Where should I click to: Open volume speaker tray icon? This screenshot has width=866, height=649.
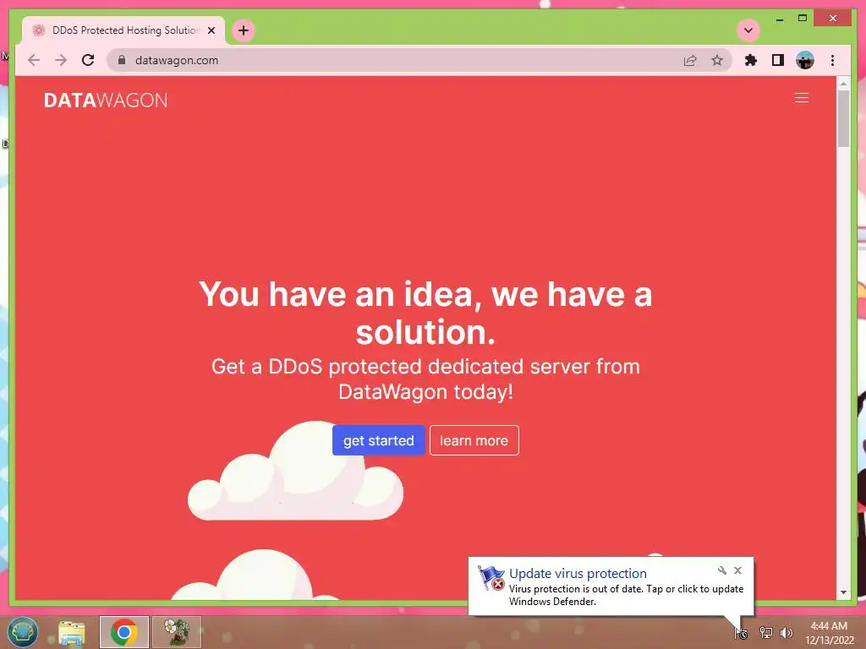(x=786, y=633)
